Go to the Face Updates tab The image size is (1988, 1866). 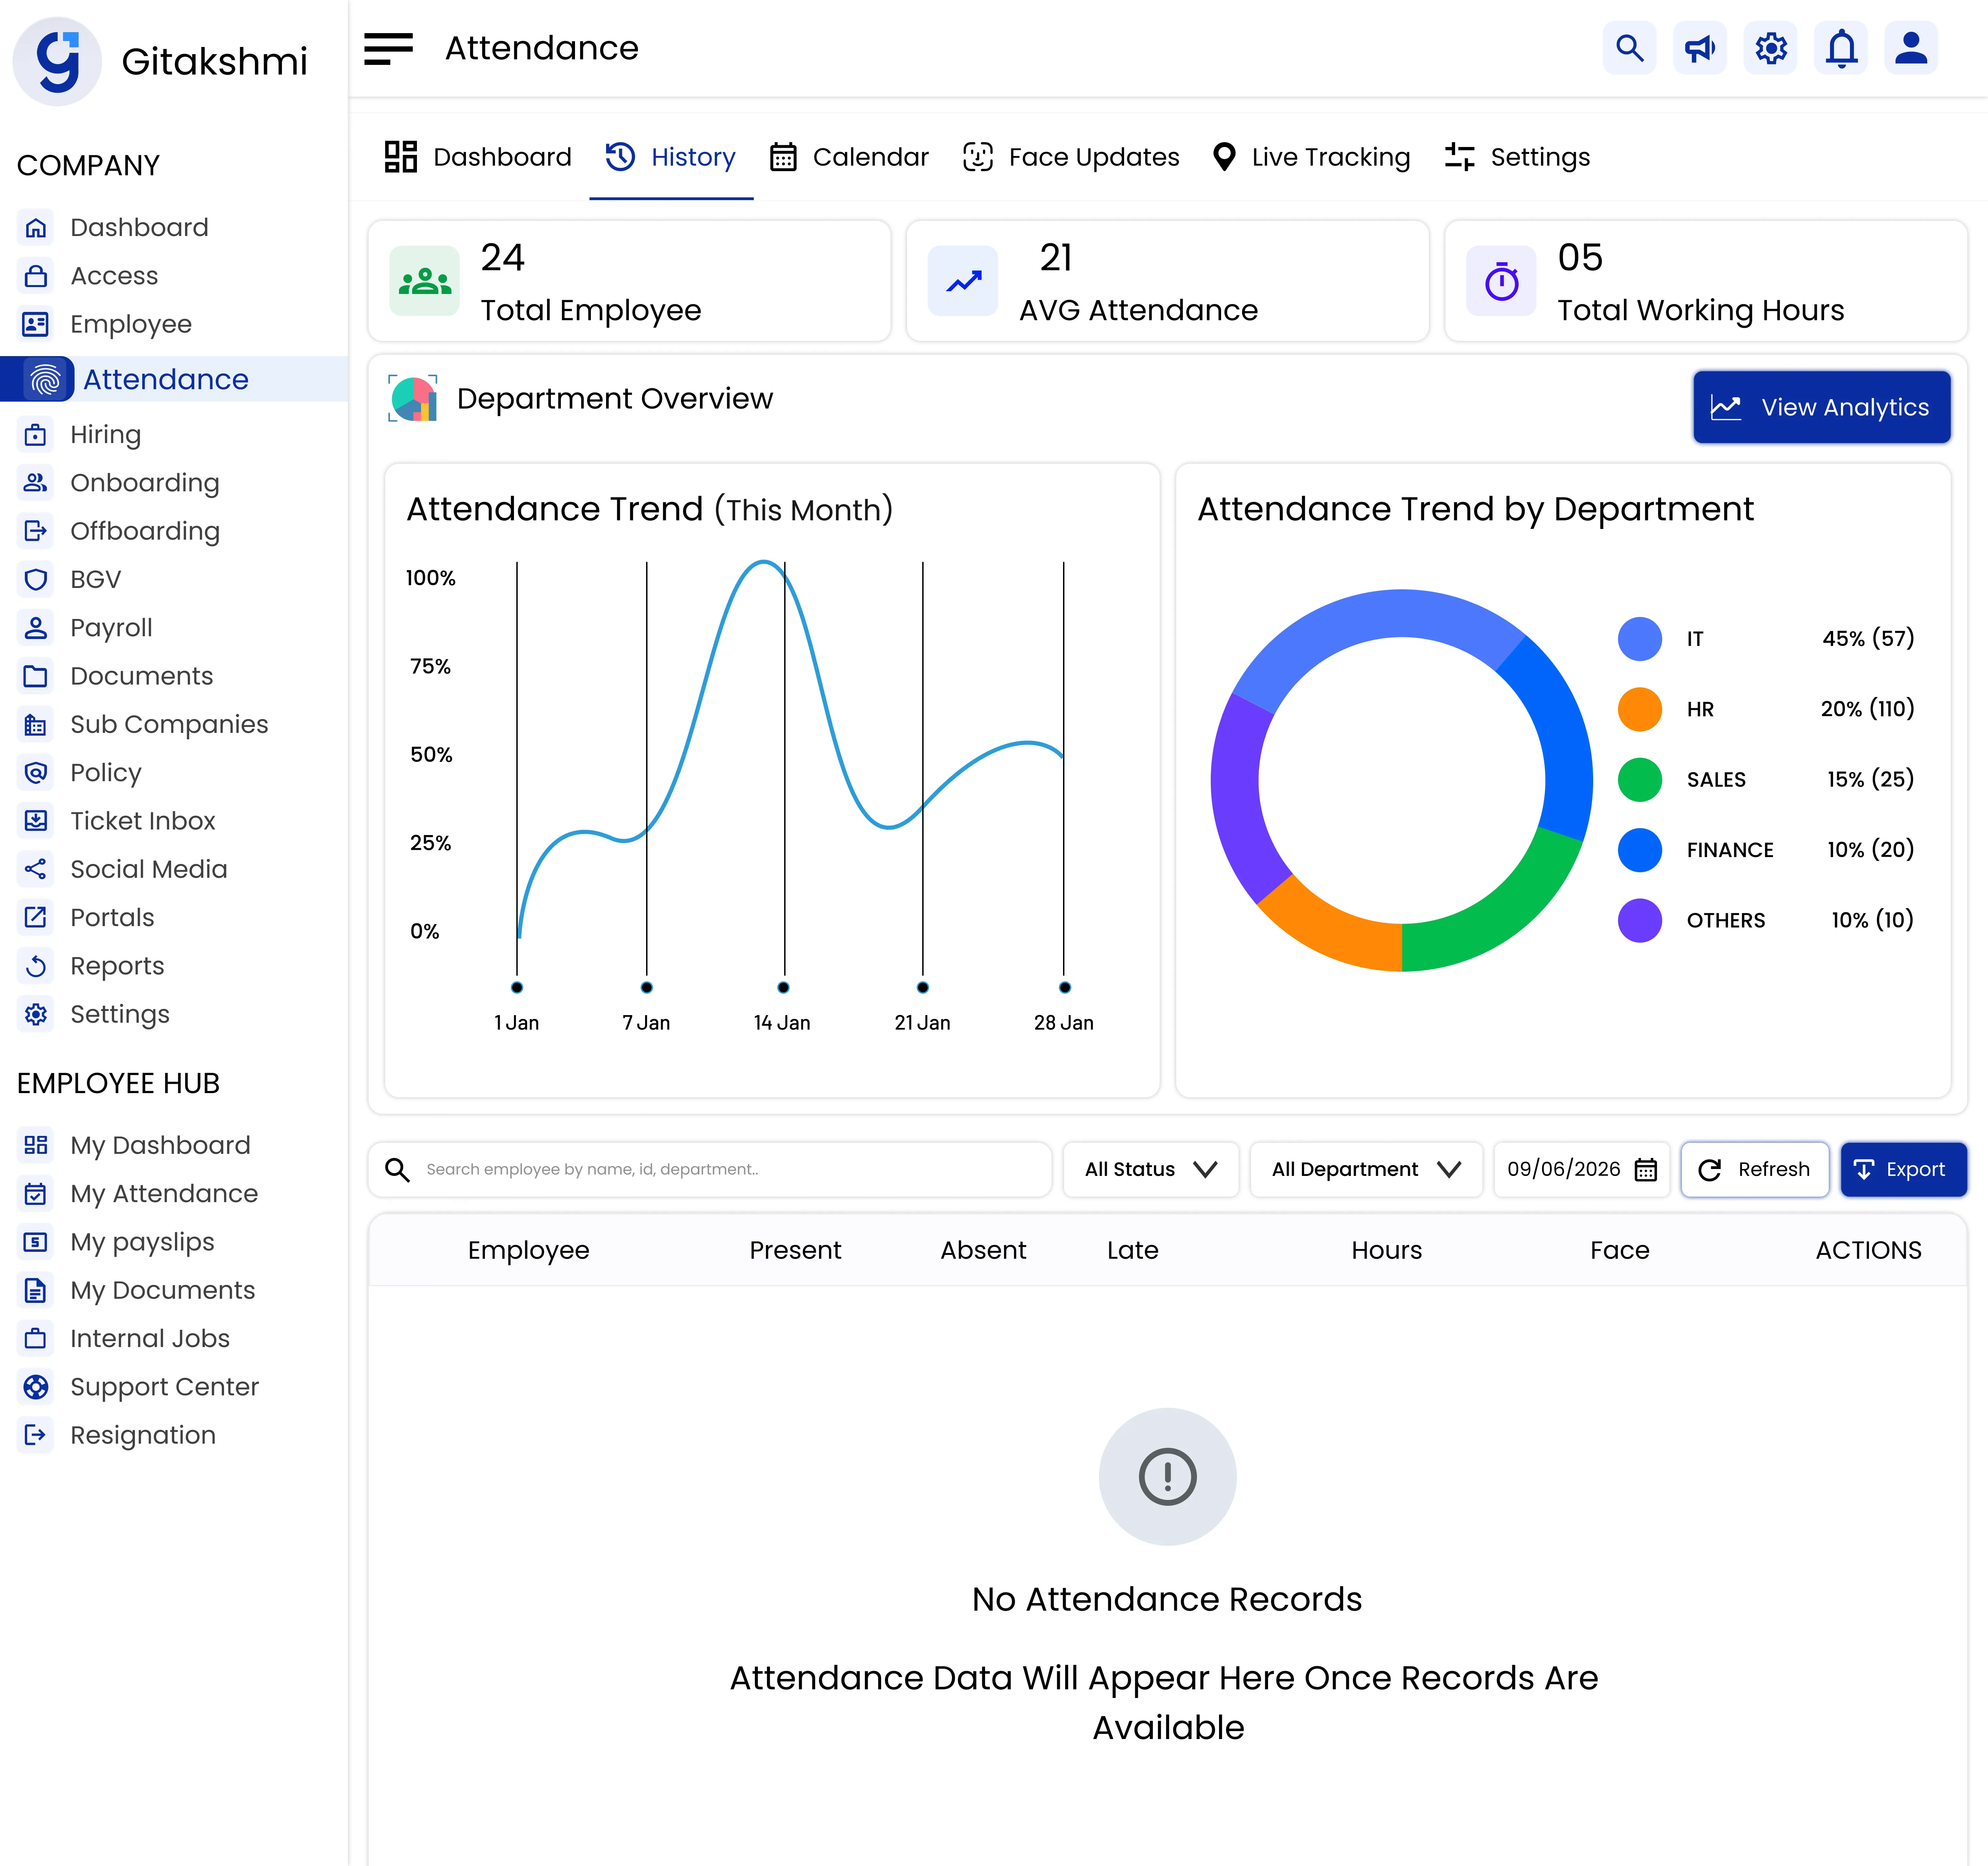point(1071,157)
